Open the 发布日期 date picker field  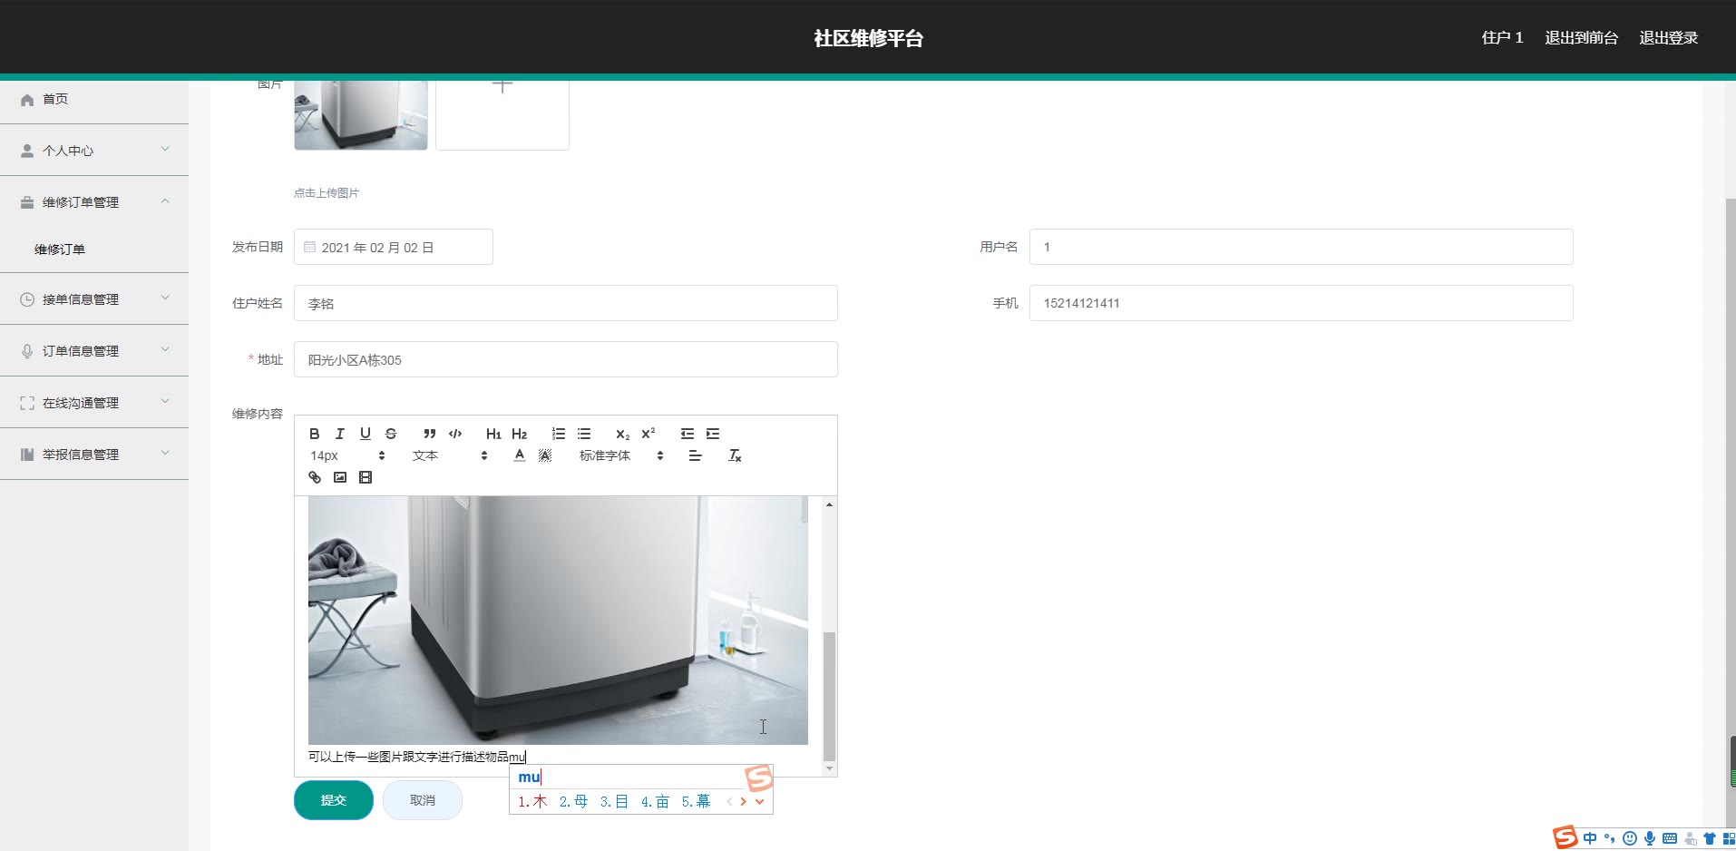pos(394,247)
